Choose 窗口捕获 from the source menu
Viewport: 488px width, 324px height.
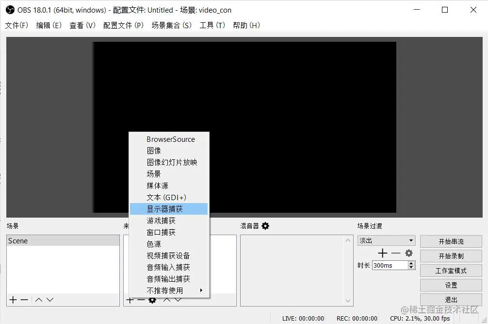(169, 232)
